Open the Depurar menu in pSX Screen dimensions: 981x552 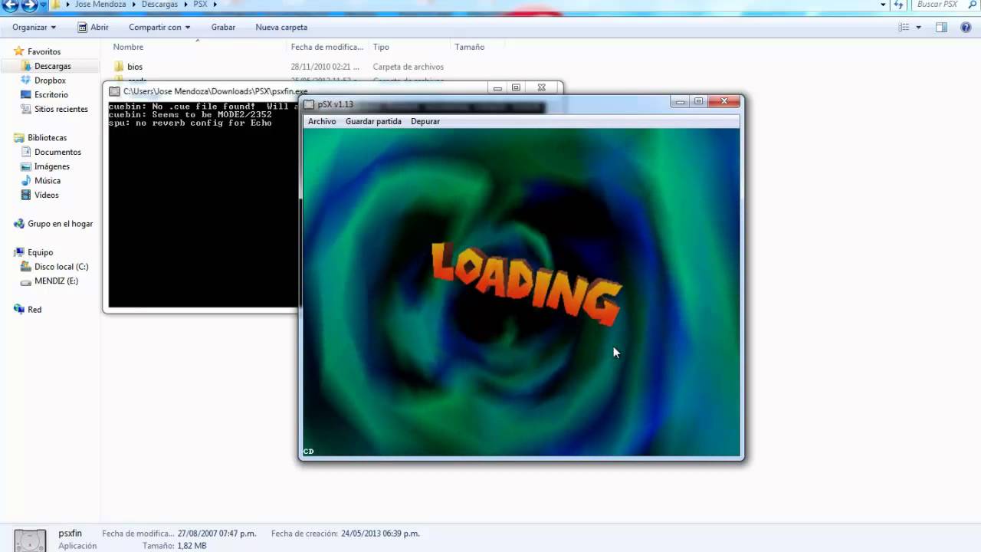425,121
